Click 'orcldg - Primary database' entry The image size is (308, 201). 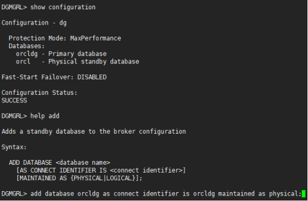pyautogui.click(x=61, y=54)
